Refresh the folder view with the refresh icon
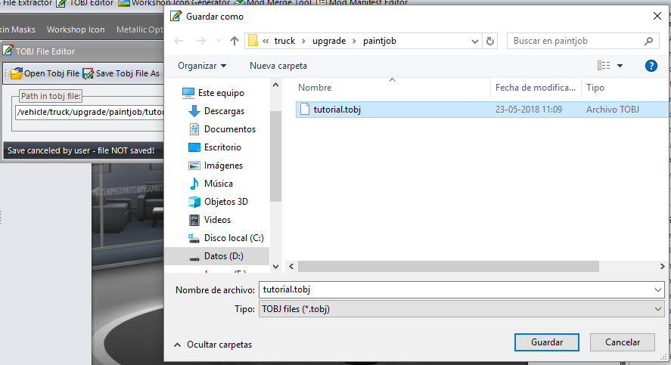This screenshot has height=365, width=671. 490,41
